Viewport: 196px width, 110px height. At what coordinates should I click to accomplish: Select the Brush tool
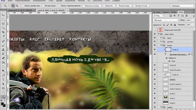3,45
